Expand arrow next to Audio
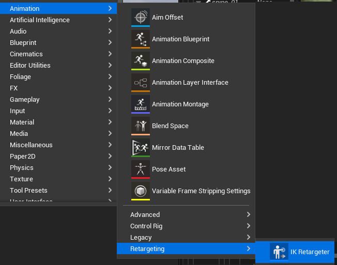The width and height of the screenshot is (337, 265). coord(110,31)
